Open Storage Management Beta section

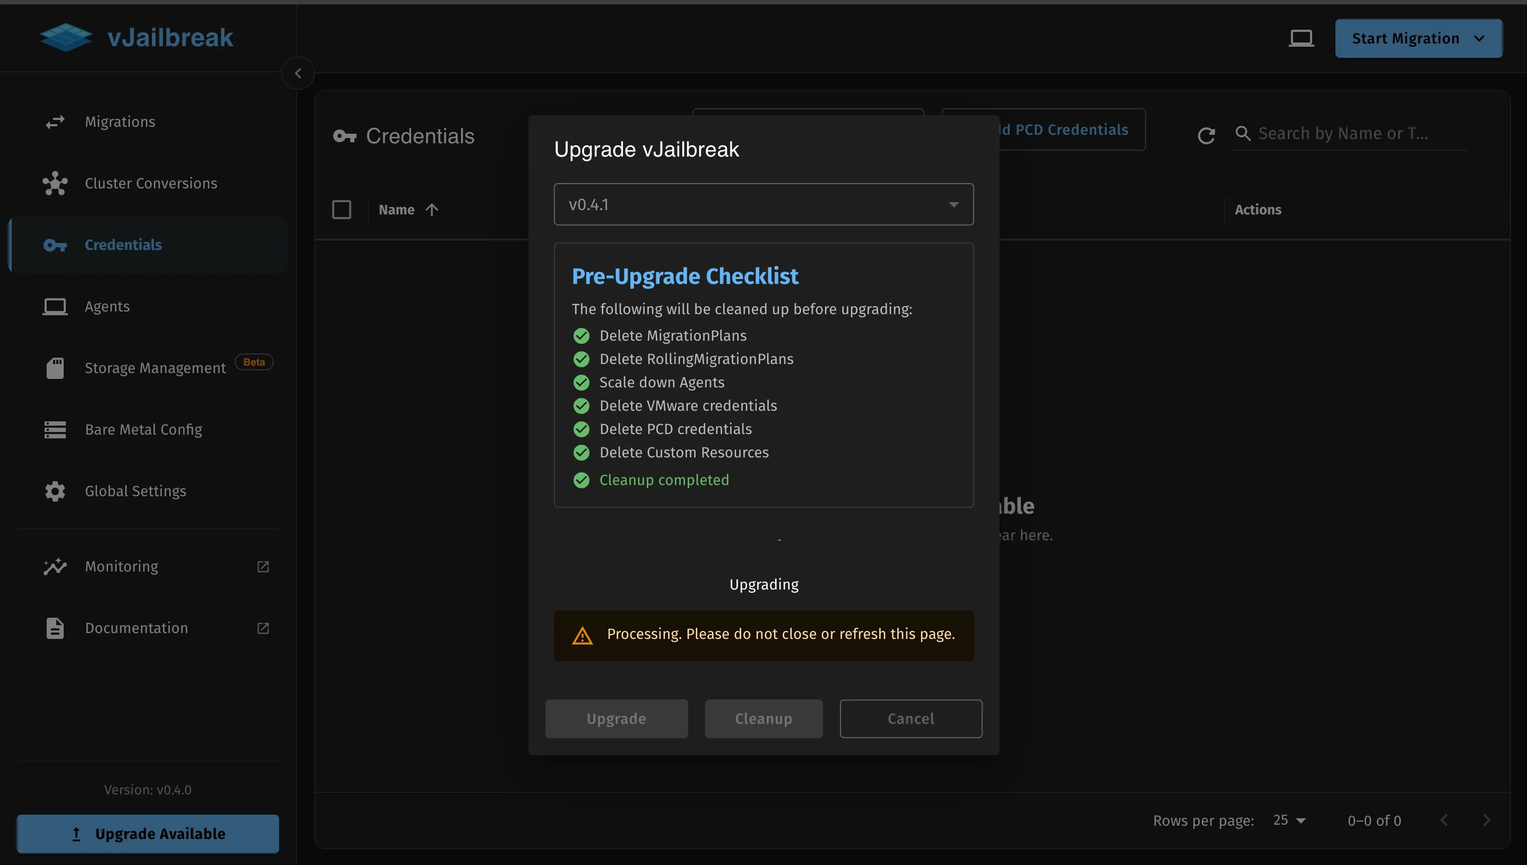155,368
